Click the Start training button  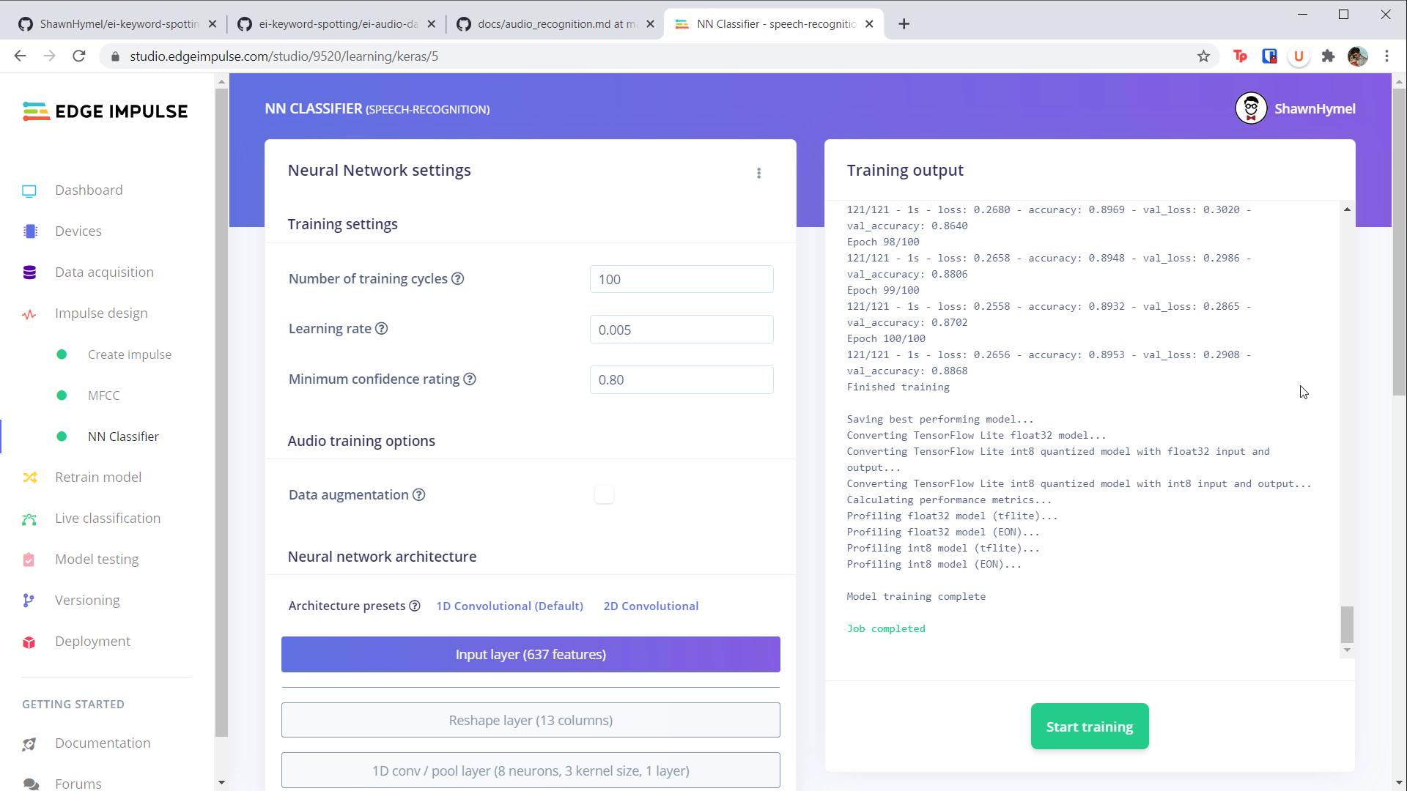tap(1089, 727)
